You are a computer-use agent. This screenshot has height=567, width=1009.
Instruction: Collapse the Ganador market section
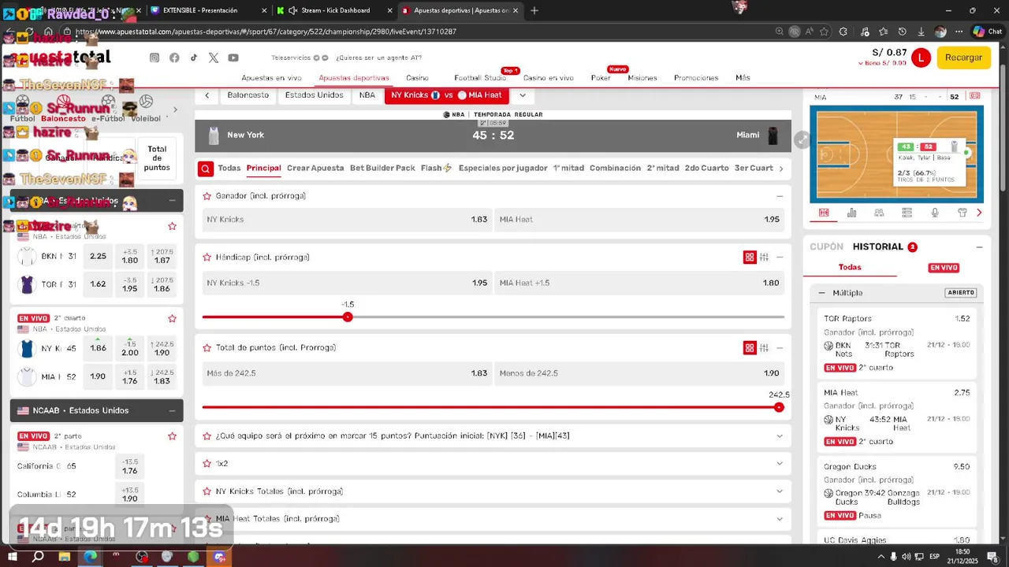click(780, 196)
